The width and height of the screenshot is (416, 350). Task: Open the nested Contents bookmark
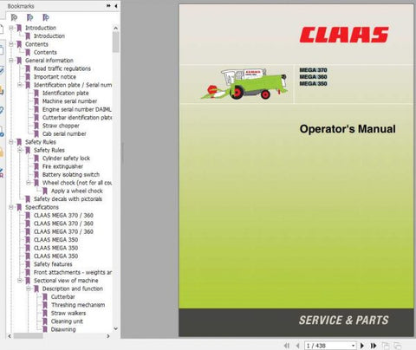tap(45, 52)
